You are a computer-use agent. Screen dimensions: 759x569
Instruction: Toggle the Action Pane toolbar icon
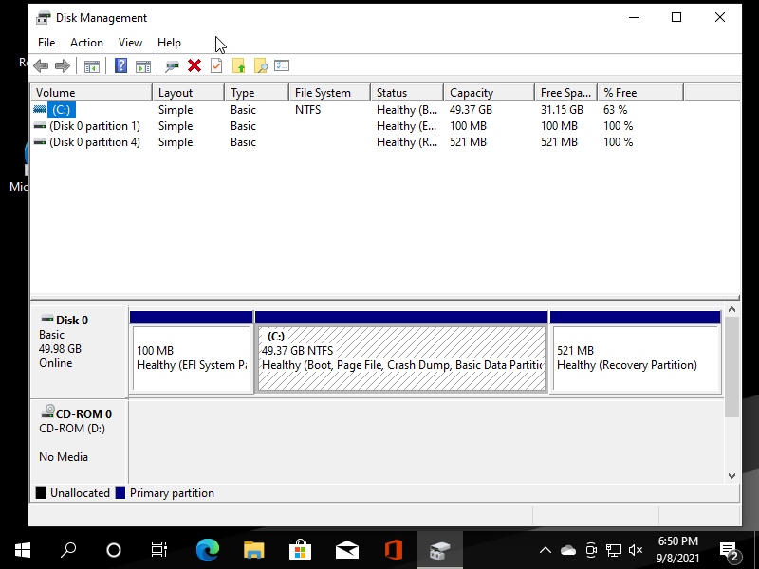(143, 65)
